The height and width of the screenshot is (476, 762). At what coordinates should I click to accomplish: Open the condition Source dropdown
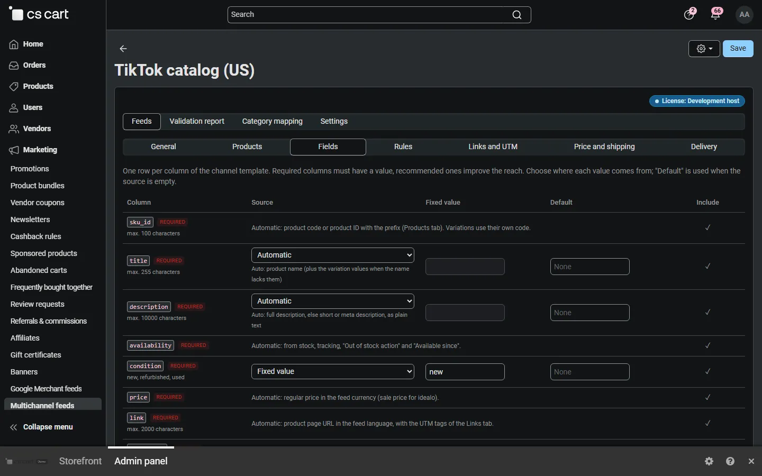click(x=333, y=371)
